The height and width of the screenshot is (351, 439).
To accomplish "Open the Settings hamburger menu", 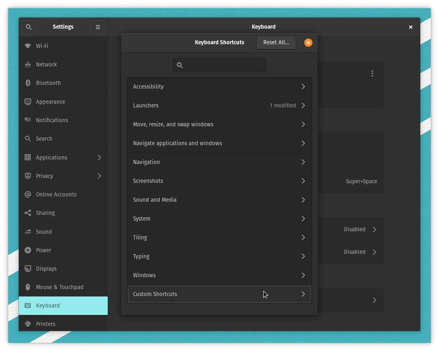I will pos(97,27).
